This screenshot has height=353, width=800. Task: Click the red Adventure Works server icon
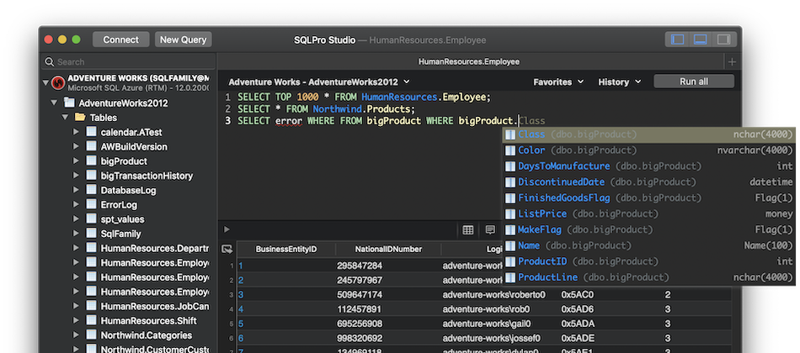coord(57,82)
